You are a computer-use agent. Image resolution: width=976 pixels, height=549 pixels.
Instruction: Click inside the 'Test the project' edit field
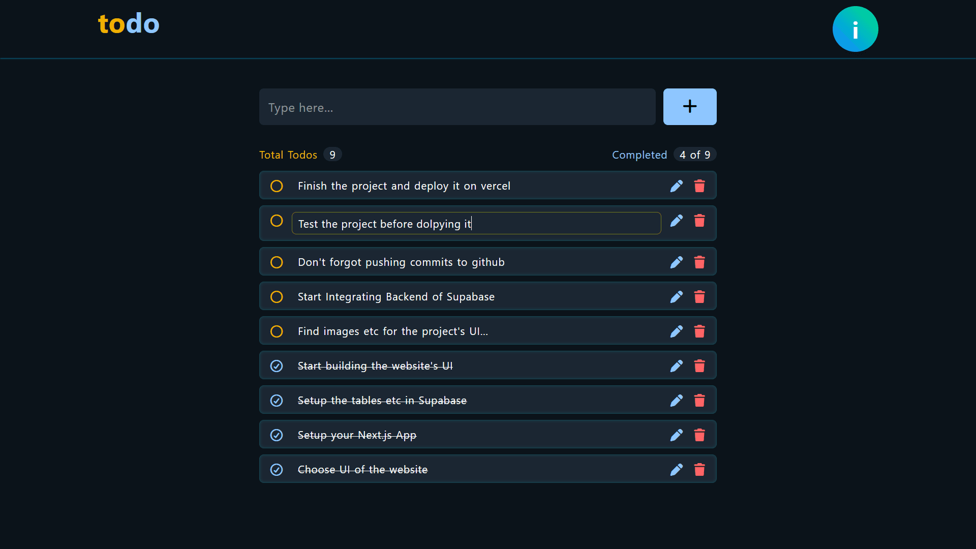tap(559, 224)
